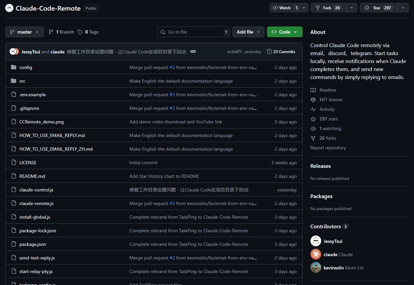
Task: Click the file icon next to LICENSE
Action: [14, 163]
